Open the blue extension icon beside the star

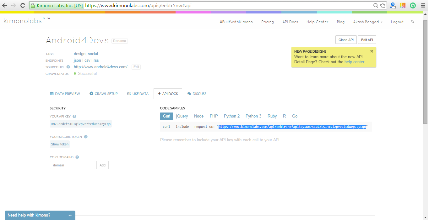click(x=393, y=5)
